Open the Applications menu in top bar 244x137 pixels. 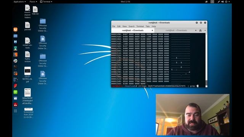[x=19, y=2]
